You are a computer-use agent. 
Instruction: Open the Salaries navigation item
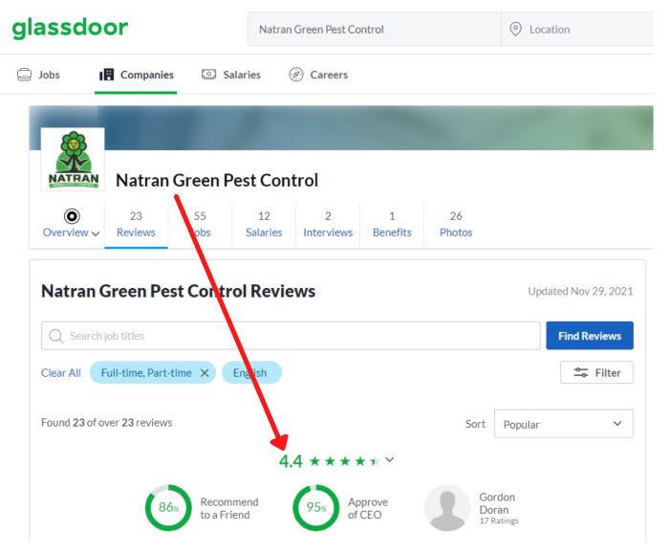[231, 75]
